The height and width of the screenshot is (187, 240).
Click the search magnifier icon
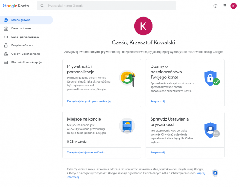42,6
